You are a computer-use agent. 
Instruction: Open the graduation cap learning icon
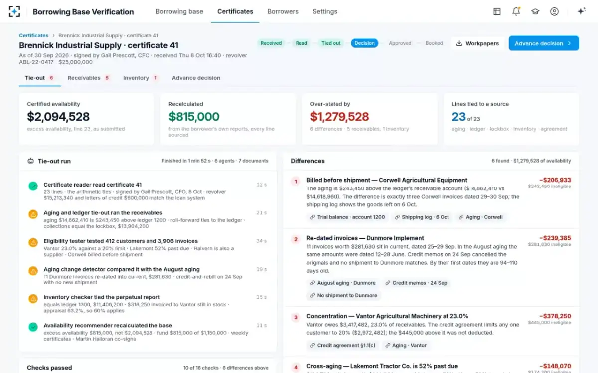click(x=535, y=11)
